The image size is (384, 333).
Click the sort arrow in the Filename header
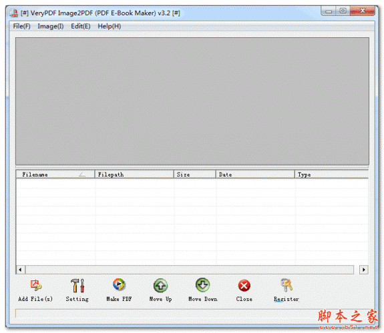[82, 174]
